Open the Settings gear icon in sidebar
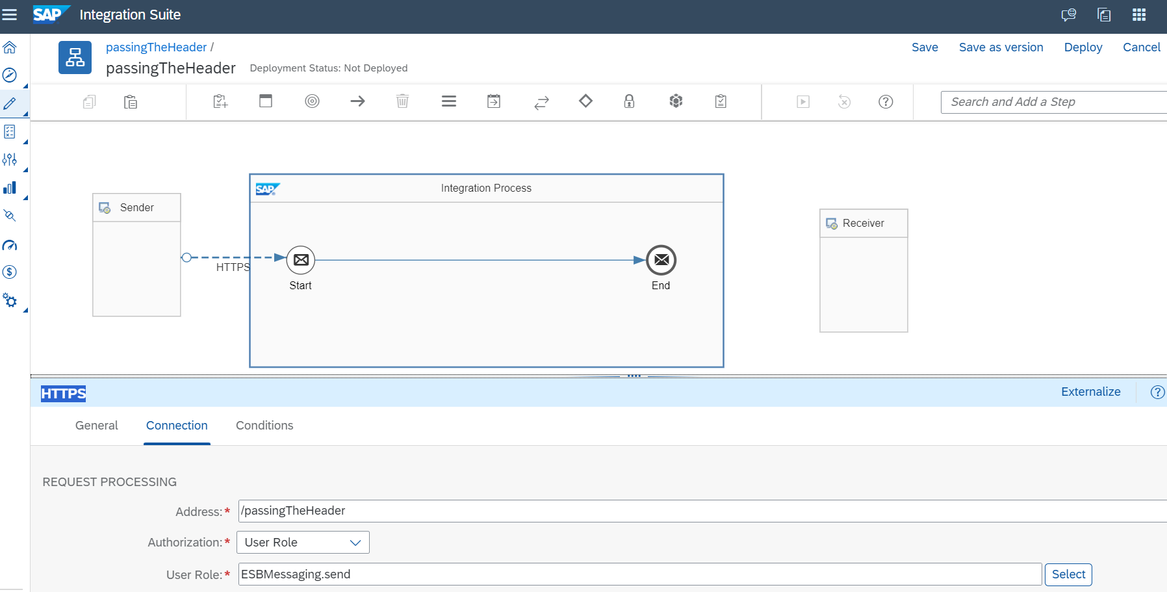The height and width of the screenshot is (592, 1167). tap(10, 300)
